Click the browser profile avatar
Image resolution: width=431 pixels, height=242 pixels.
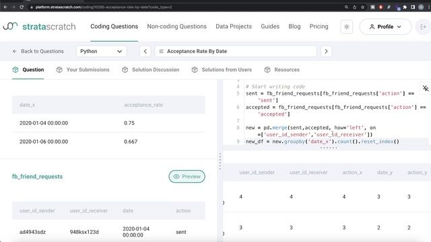[421, 7]
